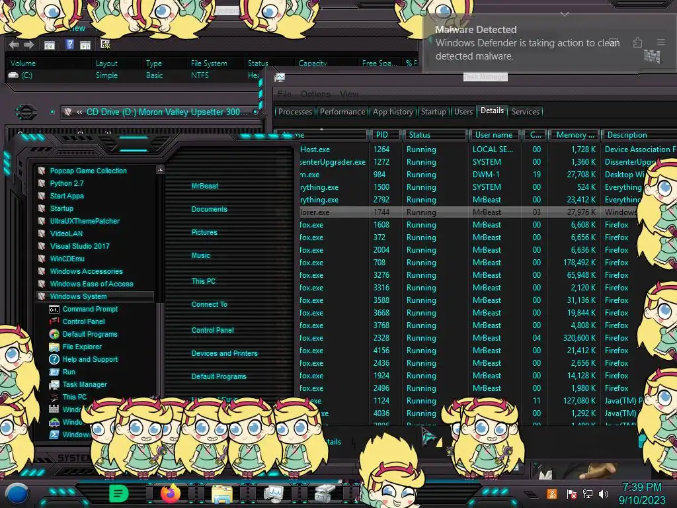Screen dimensions: 677x508
Task: Open the App history tab
Action: [x=393, y=111]
